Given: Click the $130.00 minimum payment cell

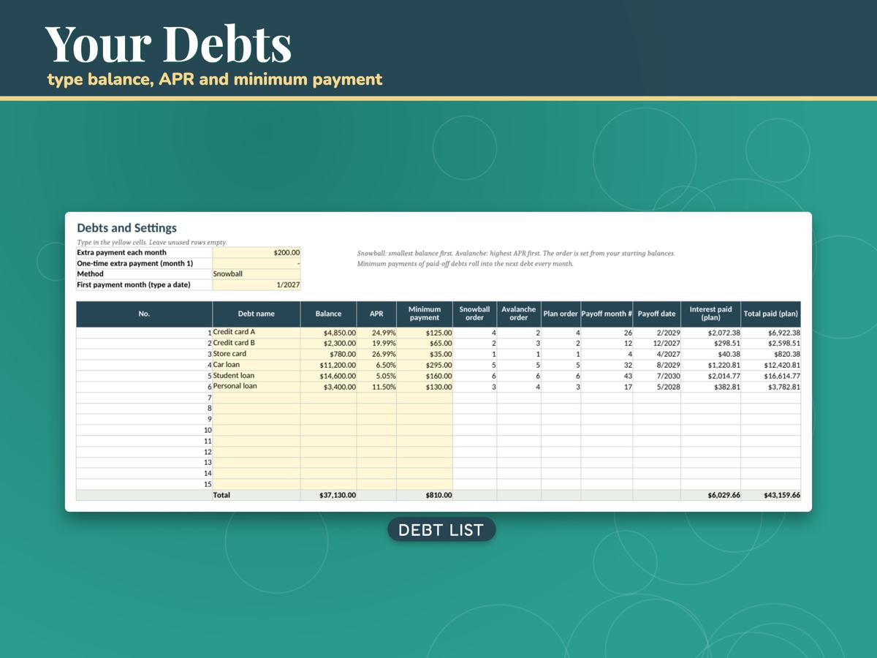Looking at the screenshot, I should point(425,387).
